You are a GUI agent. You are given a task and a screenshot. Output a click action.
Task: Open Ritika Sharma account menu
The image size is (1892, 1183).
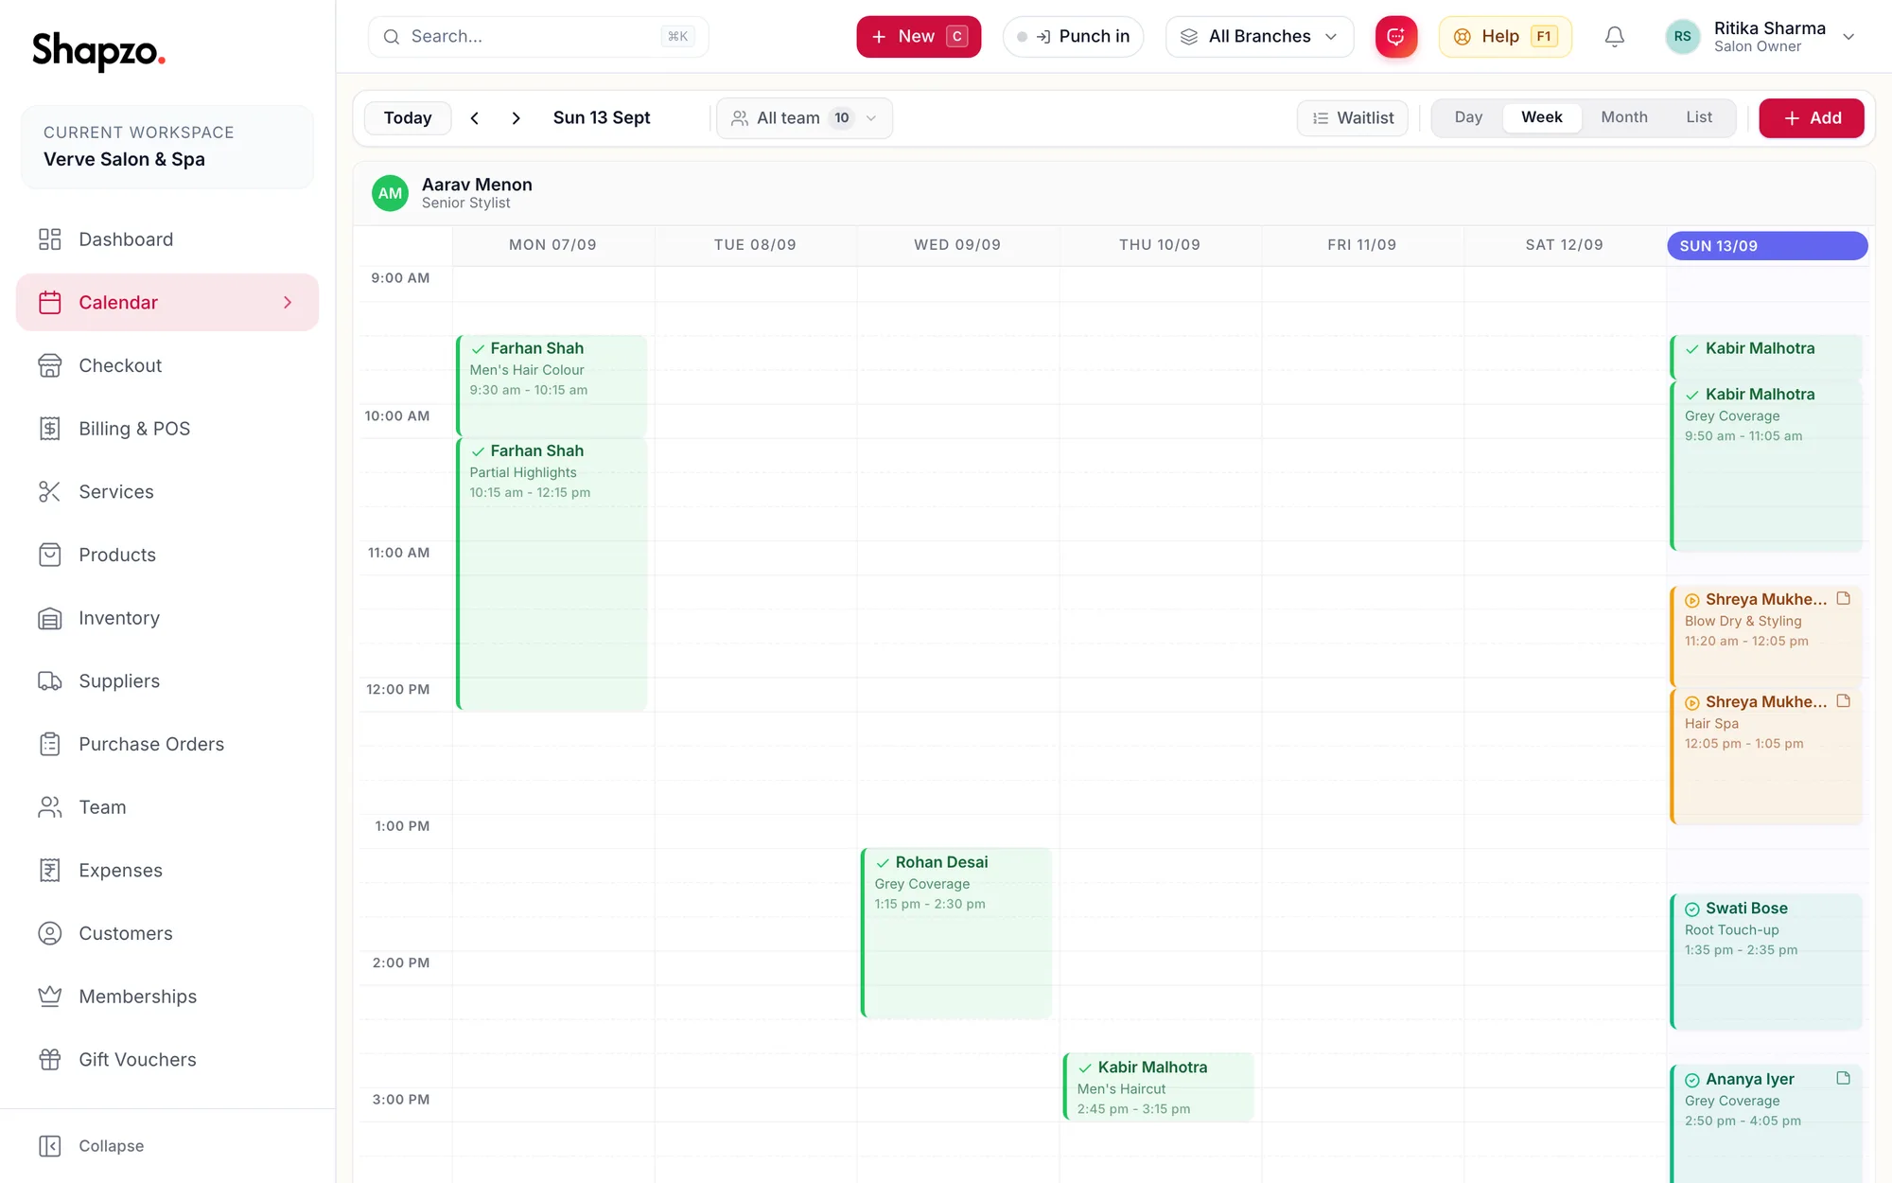pos(1761,37)
